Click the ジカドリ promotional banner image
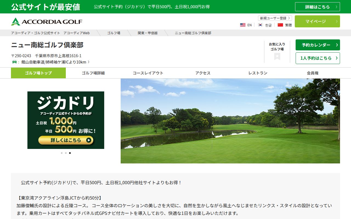This screenshot has width=351, height=219. 66,120
